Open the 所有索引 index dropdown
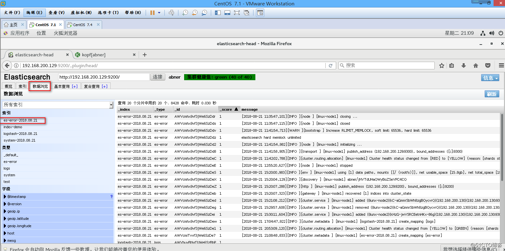Viewport: 505px width, 251px height. 58,105
